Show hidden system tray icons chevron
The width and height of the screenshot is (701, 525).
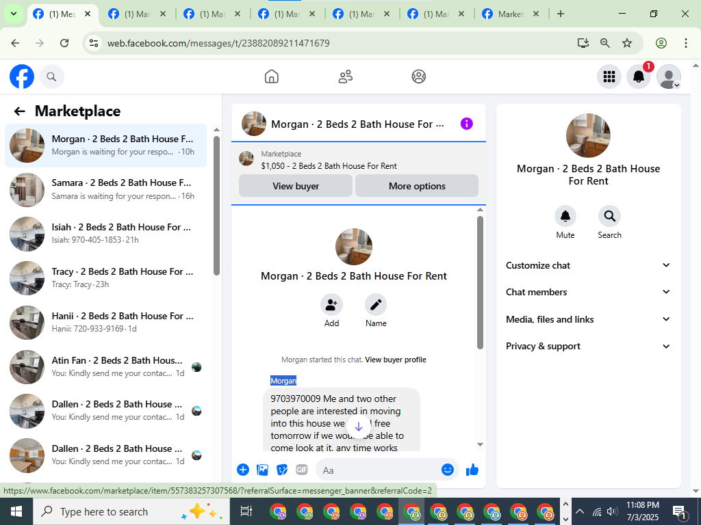pyautogui.click(x=579, y=511)
